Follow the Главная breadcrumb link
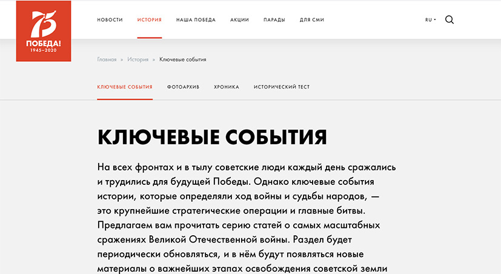This screenshot has width=501, height=274. (x=107, y=59)
